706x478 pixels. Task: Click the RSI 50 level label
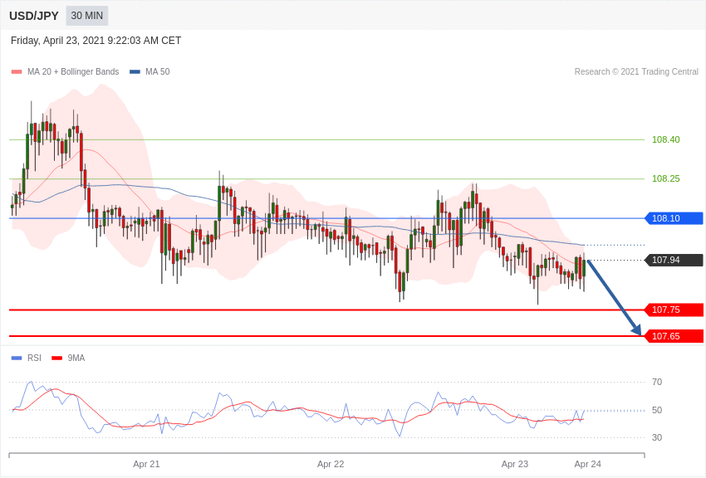(x=657, y=410)
